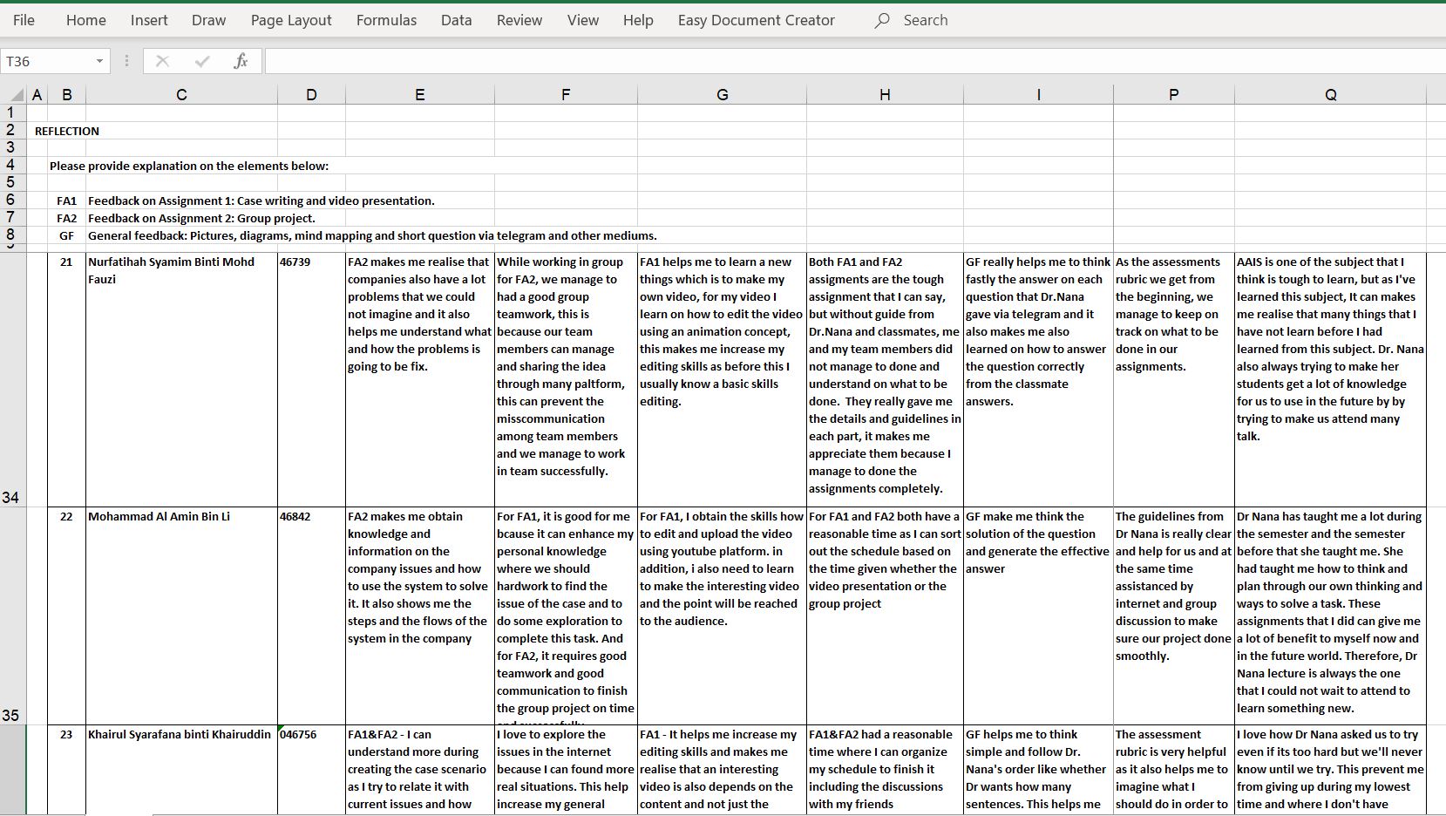Click the Search box text

926,20
